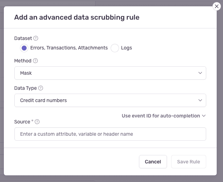223x182 pixels.
Task: Open the Method dropdown showing Mask
Action: pyautogui.click(x=105, y=73)
